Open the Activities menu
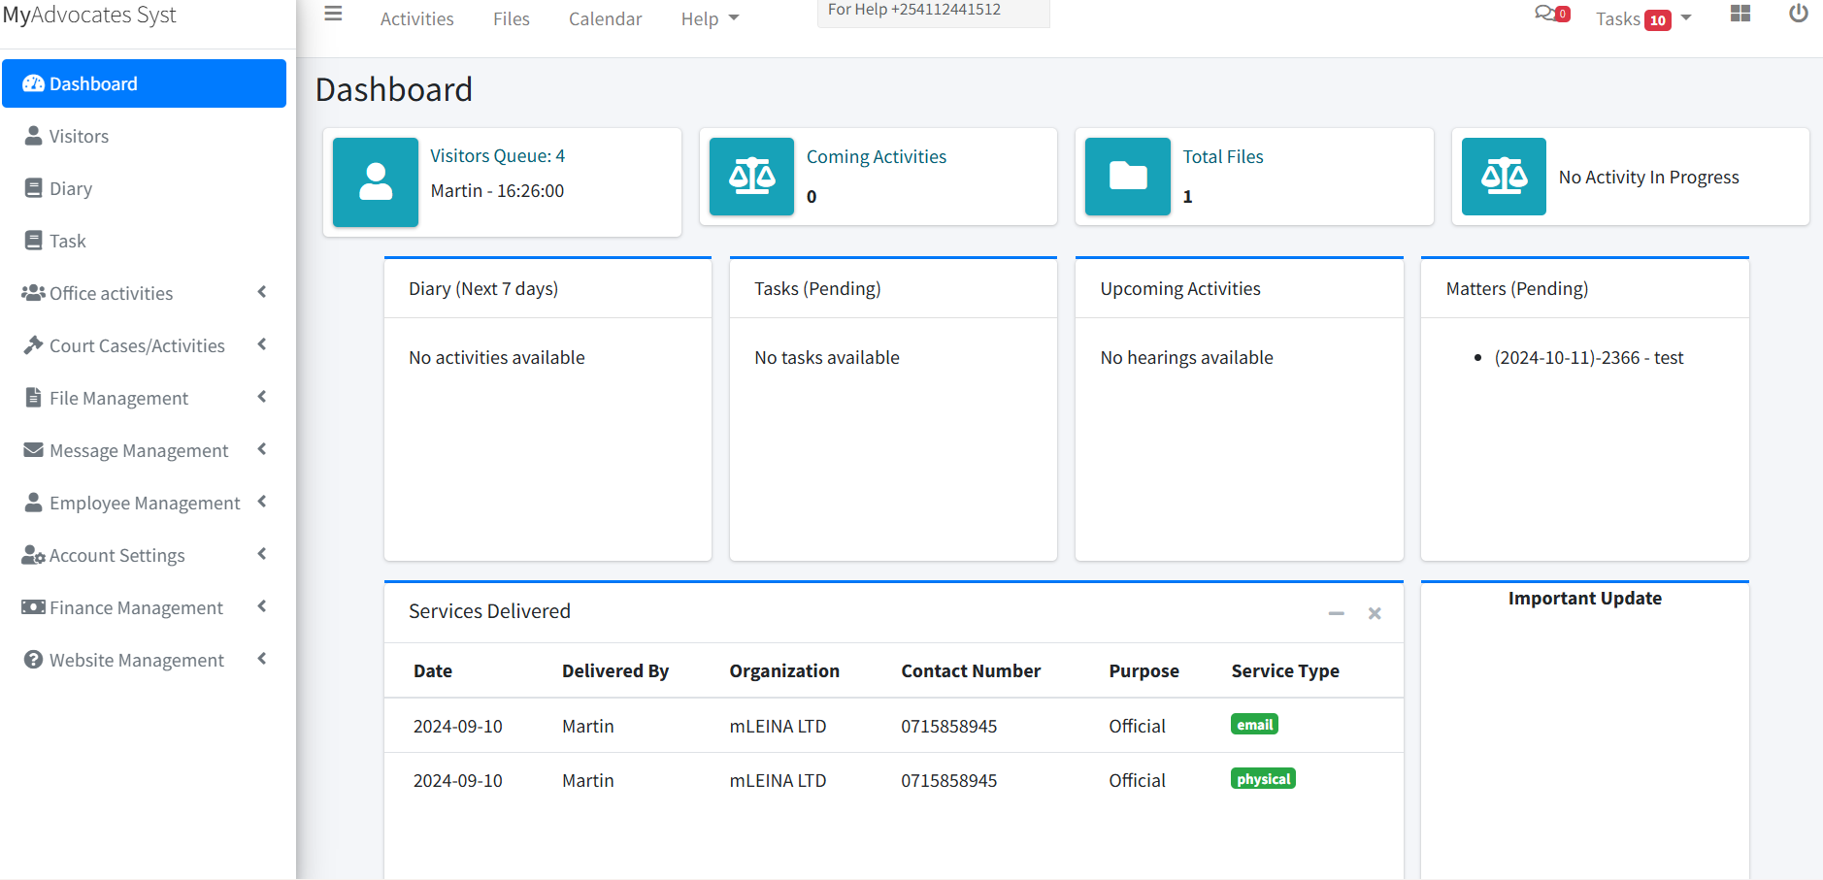This screenshot has width=1823, height=880. click(417, 18)
